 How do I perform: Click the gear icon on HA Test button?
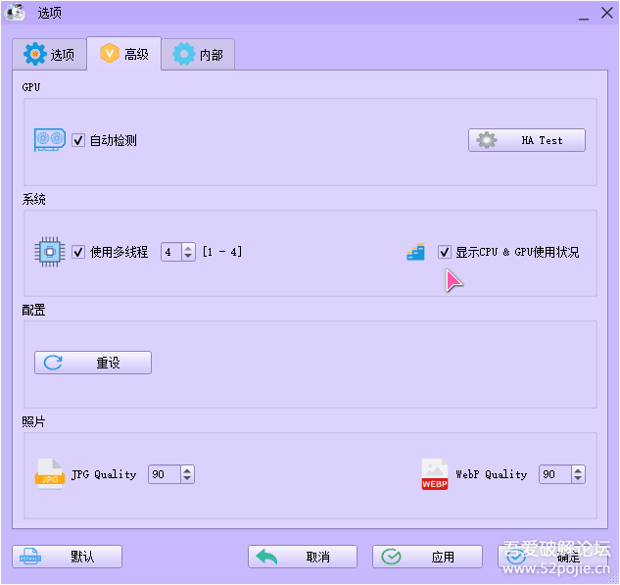click(x=487, y=140)
